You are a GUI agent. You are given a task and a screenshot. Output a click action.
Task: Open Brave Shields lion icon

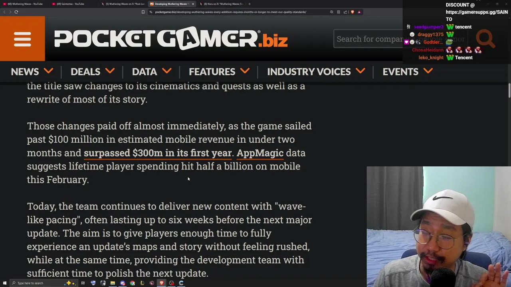point(352,12)
